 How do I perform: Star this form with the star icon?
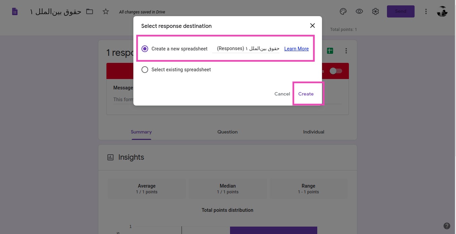(x=106, y=12)
